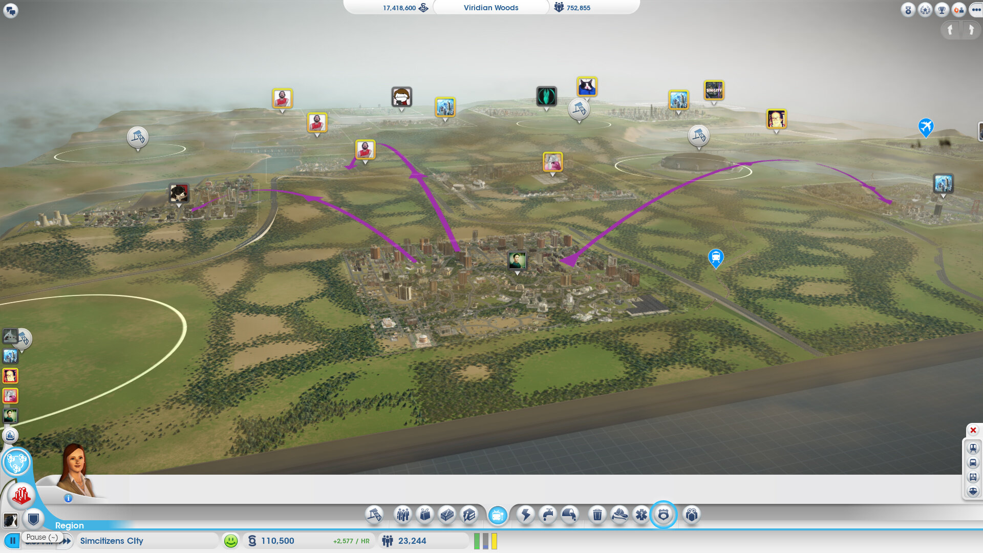Select the dog avatar marker near river

(x=179, y=194)
